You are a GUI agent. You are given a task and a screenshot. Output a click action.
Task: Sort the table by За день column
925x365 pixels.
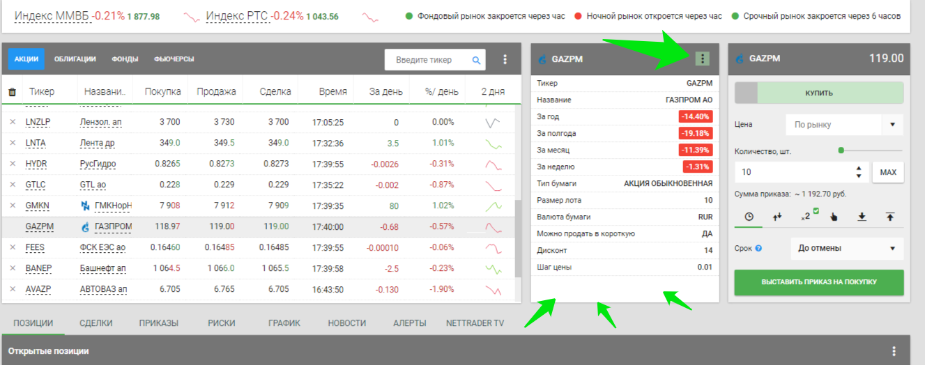pyautogui.click(x=386, y=91)
